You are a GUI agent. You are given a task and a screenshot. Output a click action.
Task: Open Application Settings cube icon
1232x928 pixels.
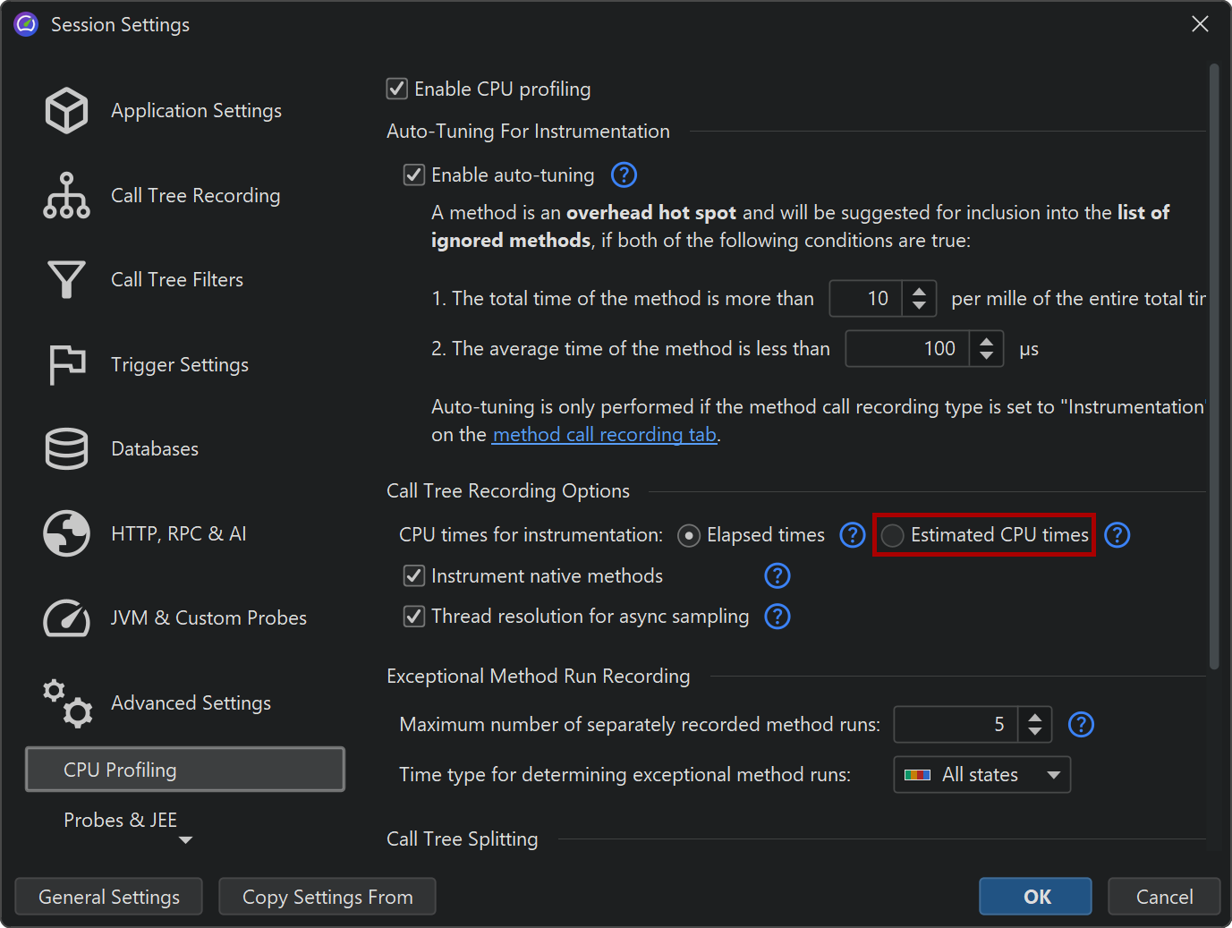click(67, 111)
